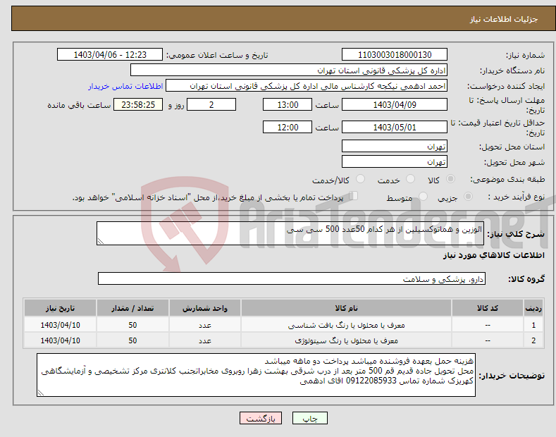Viewport: 556px width, 437px height.
Task: Toggle Islamic treasury payment checkbox
Action: tap(354, 196)
